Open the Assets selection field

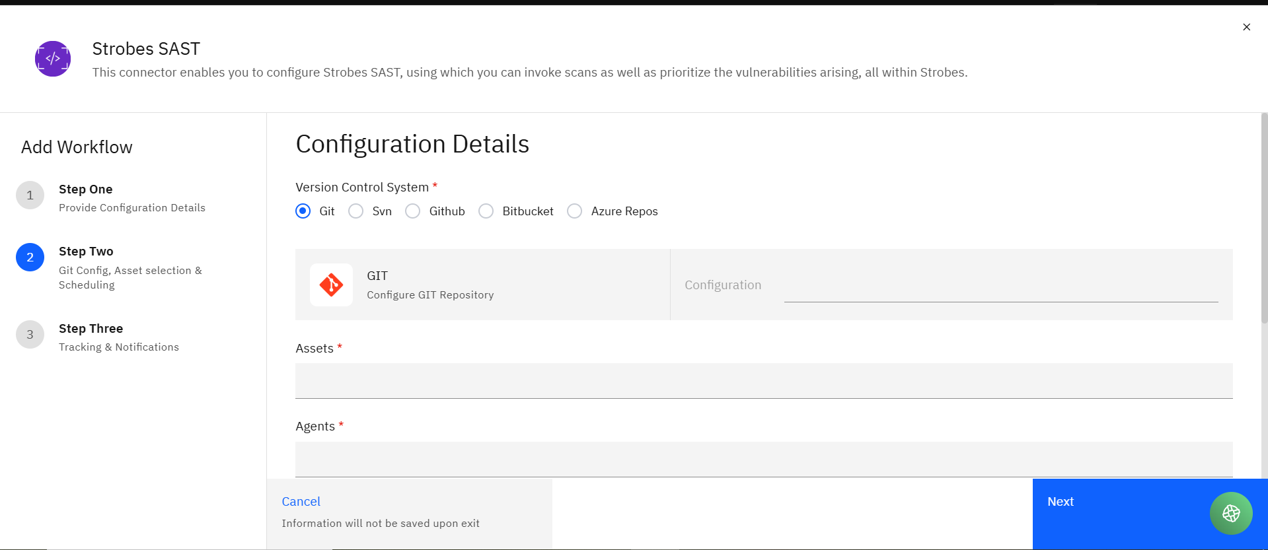[x=764, y=381]
